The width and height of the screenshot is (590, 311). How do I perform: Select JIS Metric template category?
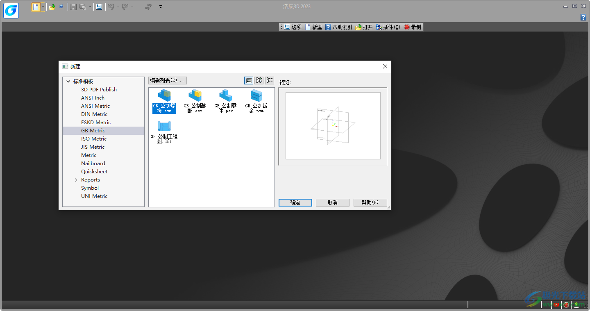(93, 147)
